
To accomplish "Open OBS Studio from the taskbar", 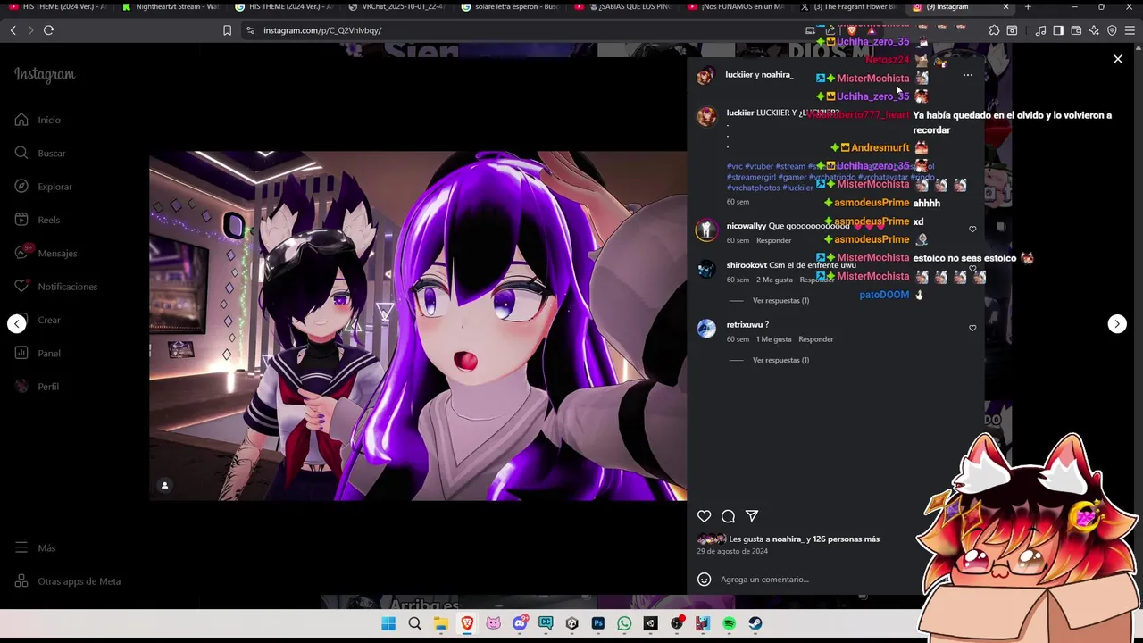I will click(677, 624).
